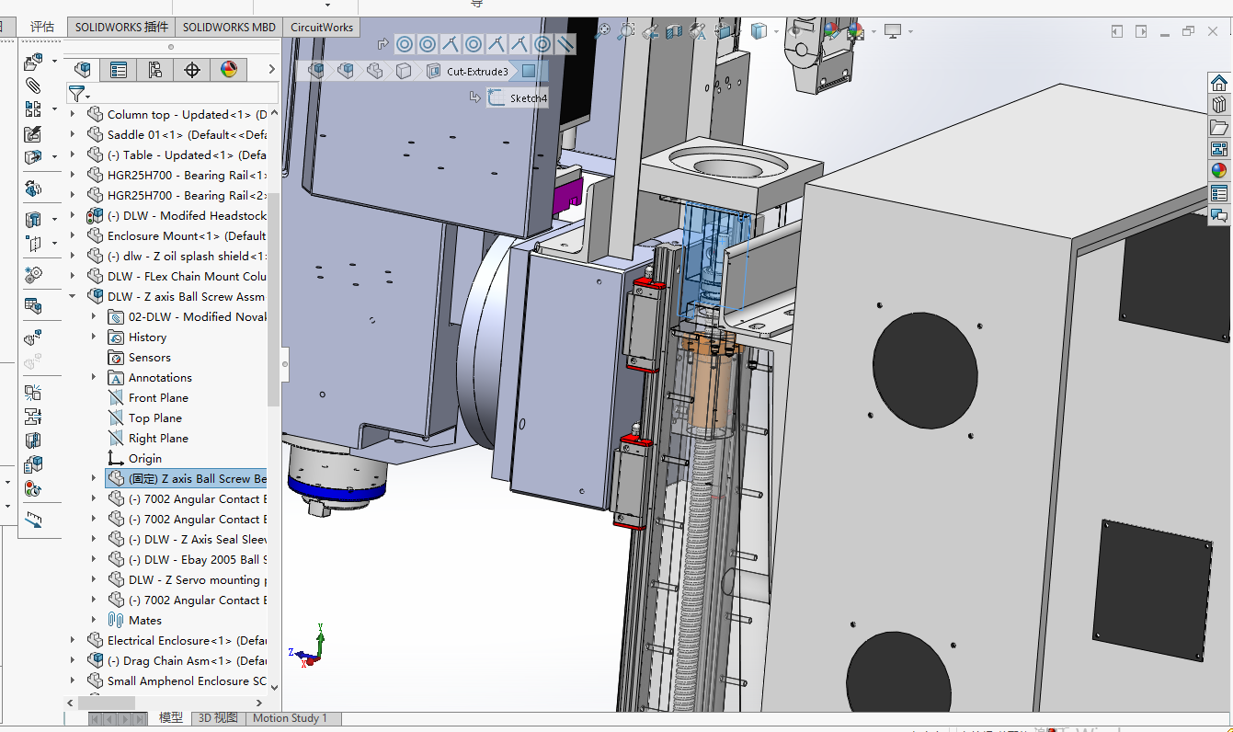1233x732 pixels.
Task: Switch to the 评估 tab
Action: (x=42, y=27)
